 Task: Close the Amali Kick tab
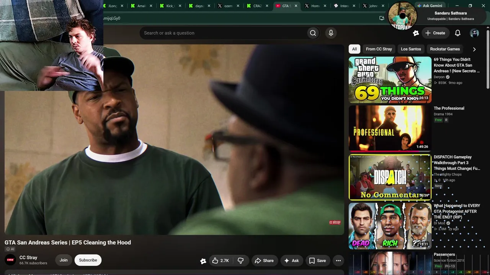(151, 6)
